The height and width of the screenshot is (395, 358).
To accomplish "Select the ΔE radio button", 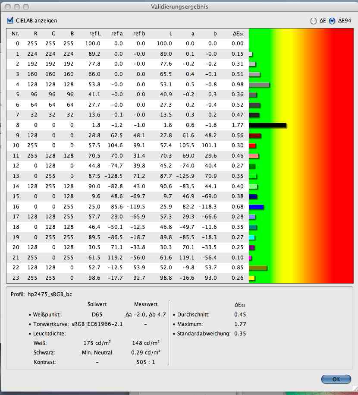I will click(x=313, y=21).
